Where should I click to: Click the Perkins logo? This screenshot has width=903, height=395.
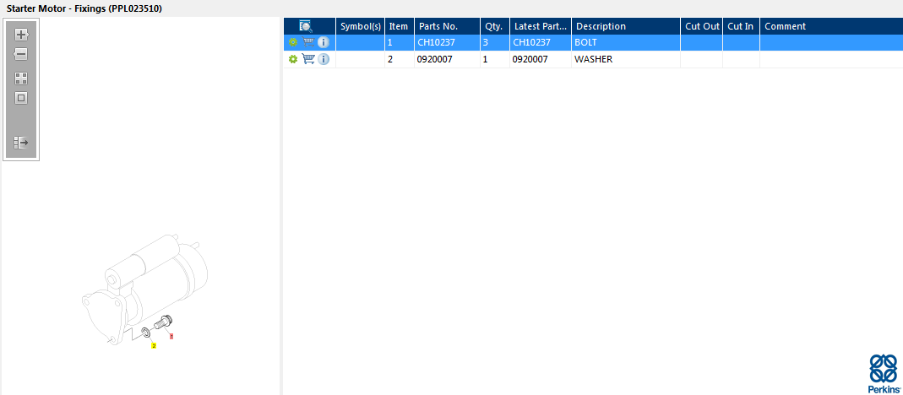tap(883, 374)
